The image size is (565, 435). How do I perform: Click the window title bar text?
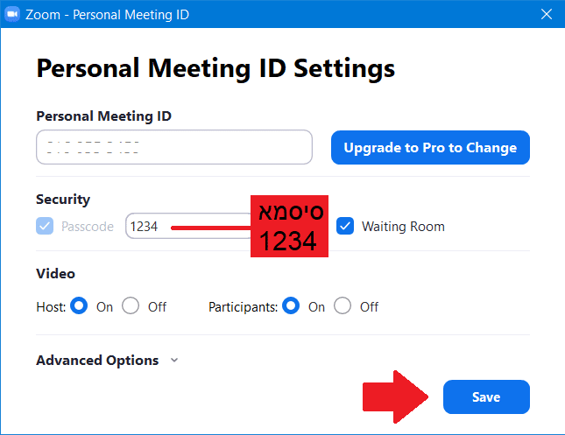(x=109, y=15)
